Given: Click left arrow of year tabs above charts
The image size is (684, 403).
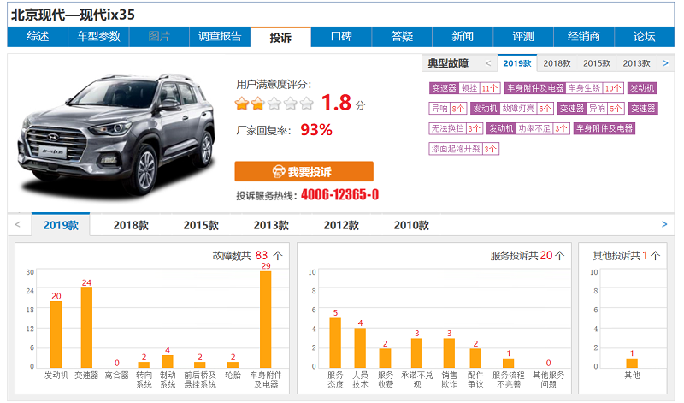Looking at the screenshot, I should [x=17, y=225].
